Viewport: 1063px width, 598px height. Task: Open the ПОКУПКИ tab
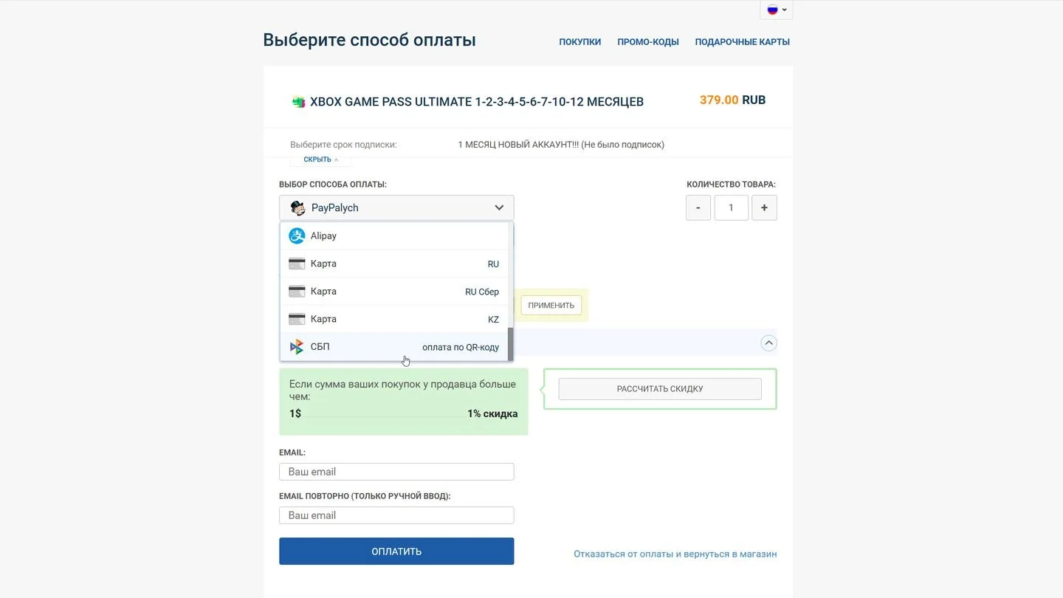(x=580, y=42)
